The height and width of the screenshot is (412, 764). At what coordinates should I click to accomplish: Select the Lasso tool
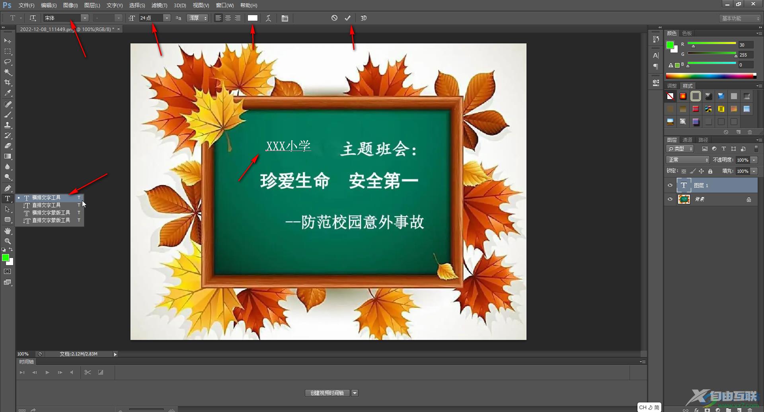tap(8, 62)
